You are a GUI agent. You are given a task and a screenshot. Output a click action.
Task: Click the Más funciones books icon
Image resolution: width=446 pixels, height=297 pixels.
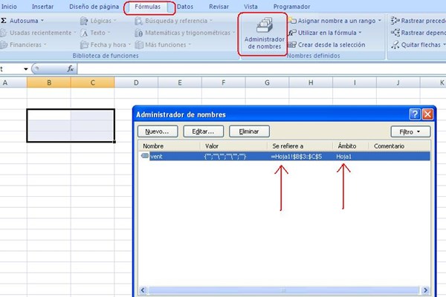coord(139,45)
